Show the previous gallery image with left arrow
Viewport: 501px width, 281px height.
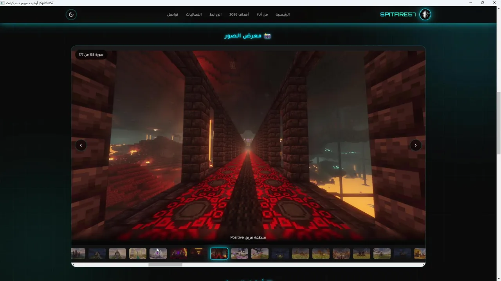click(x=81, y=145)
